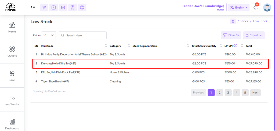Expand the Export dropdown

pos(254,35)
